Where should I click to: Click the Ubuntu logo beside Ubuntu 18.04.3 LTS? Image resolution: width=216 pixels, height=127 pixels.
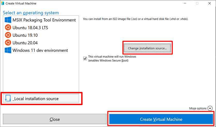[x=8, y=27]
